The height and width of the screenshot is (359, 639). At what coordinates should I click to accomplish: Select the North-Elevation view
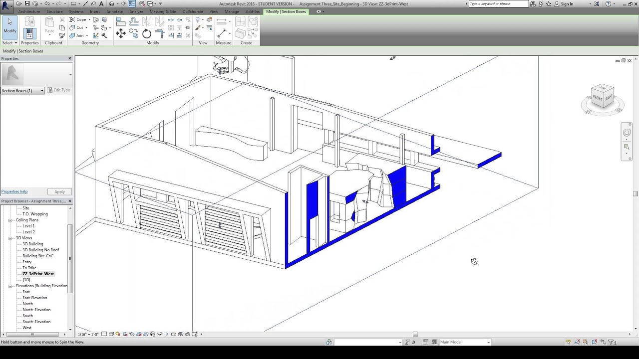click(x=36, y=310)
